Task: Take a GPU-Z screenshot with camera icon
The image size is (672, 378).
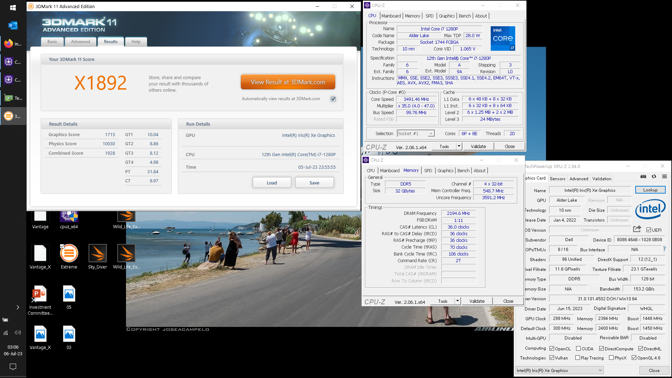Action: (643, 176)
